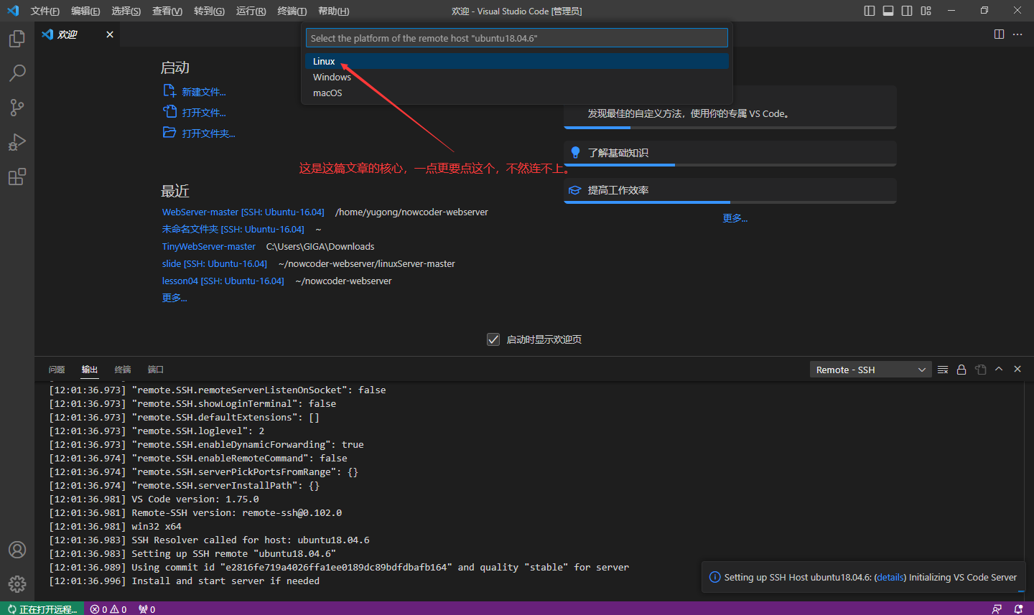
Task: Open the editor more actions ellipsis
Action: point(1017,34)
